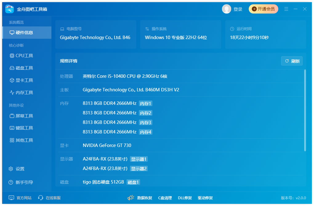Select 硬件信息 in the sidebar
Image resolution: width=314 pixels, height=206 pixels.
27,33
